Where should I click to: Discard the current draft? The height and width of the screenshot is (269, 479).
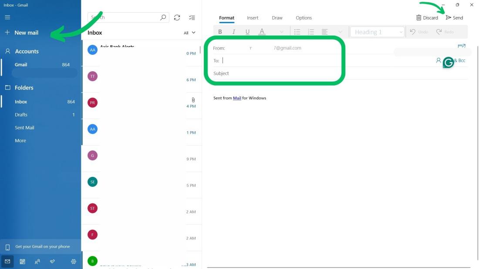point(427,18)
